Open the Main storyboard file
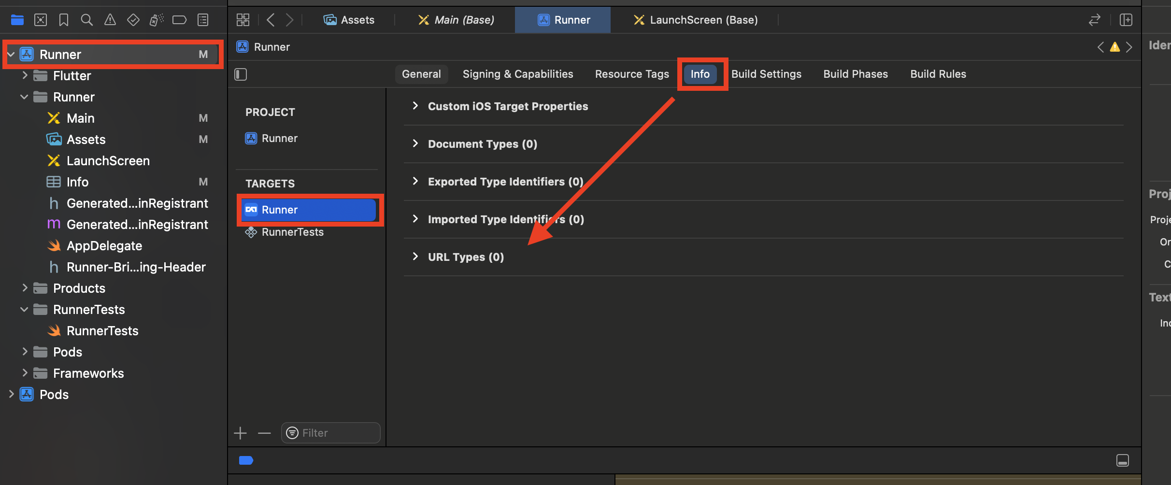This screenshot has height=485, width=1171. [80, 118]
